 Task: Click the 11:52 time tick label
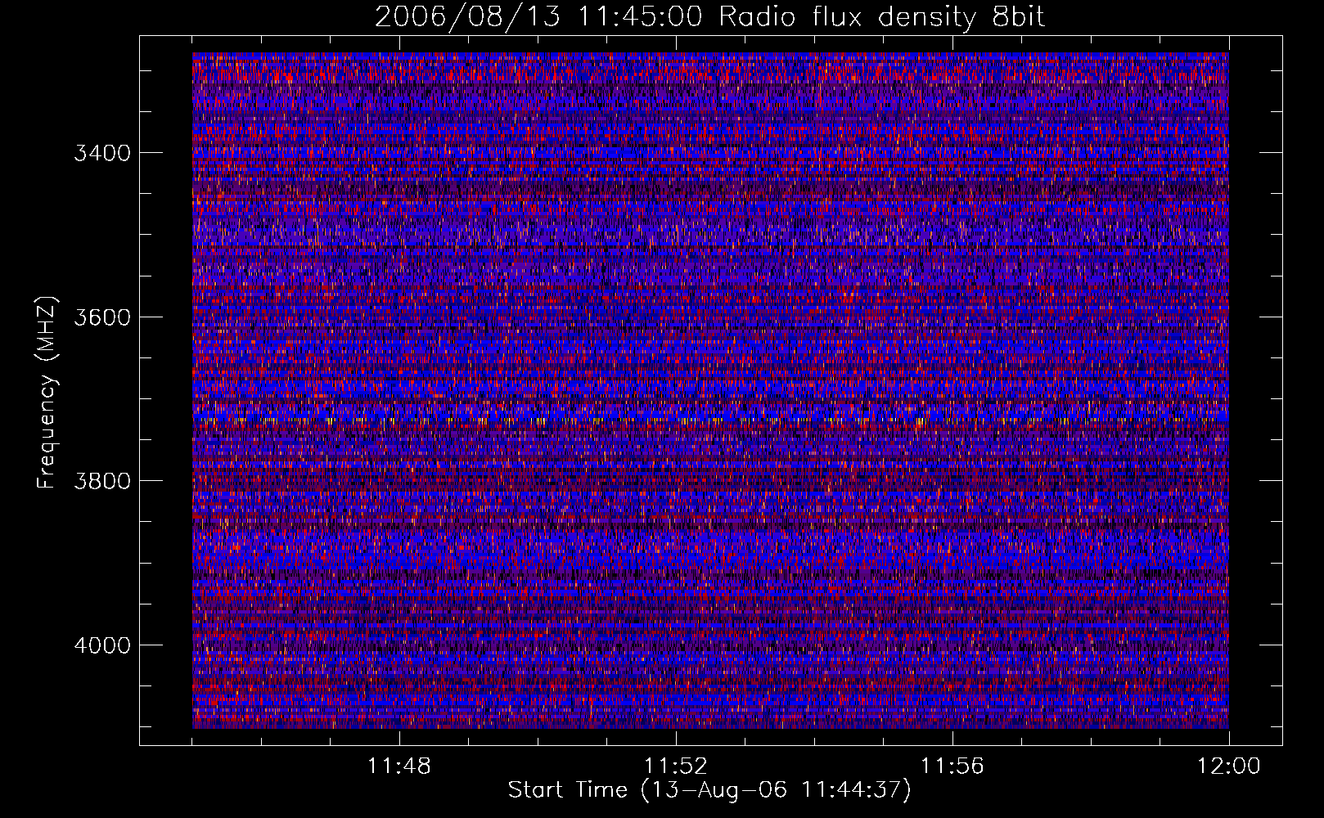676,766
